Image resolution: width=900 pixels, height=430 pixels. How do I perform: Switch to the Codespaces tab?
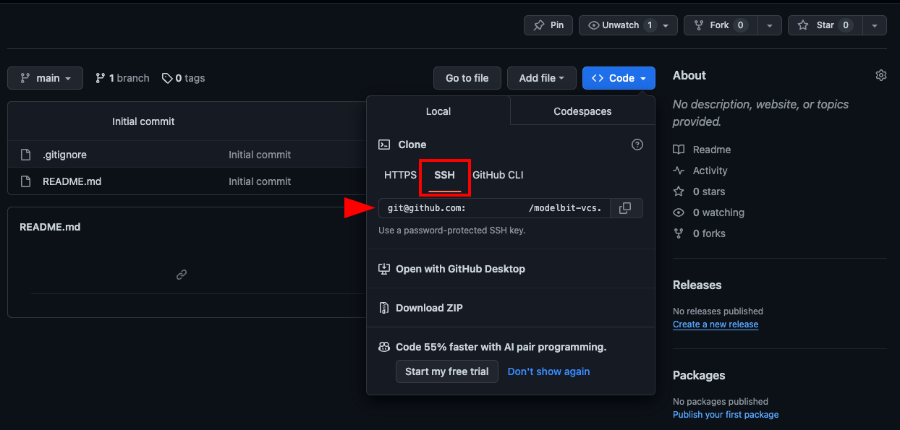coord(582,111)
